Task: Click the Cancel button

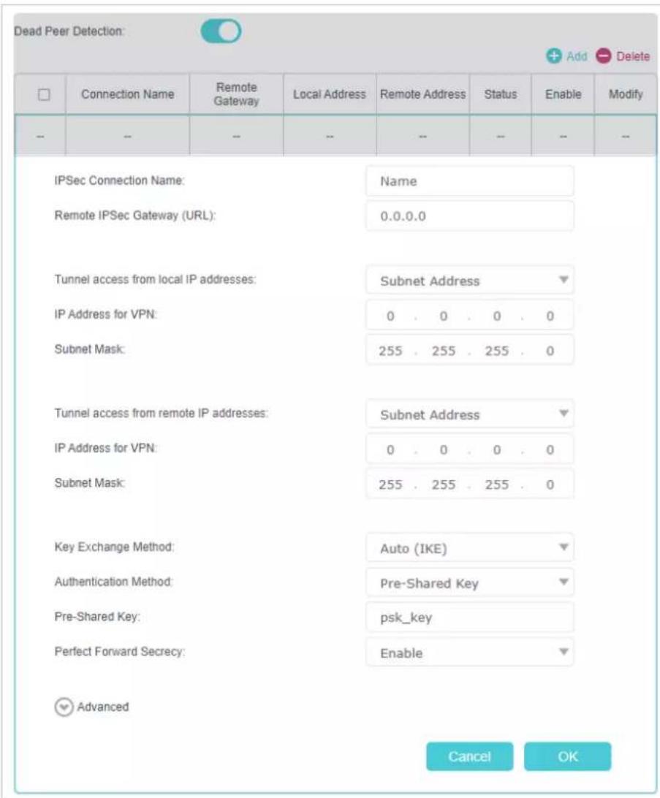Action: coord(469,756)
